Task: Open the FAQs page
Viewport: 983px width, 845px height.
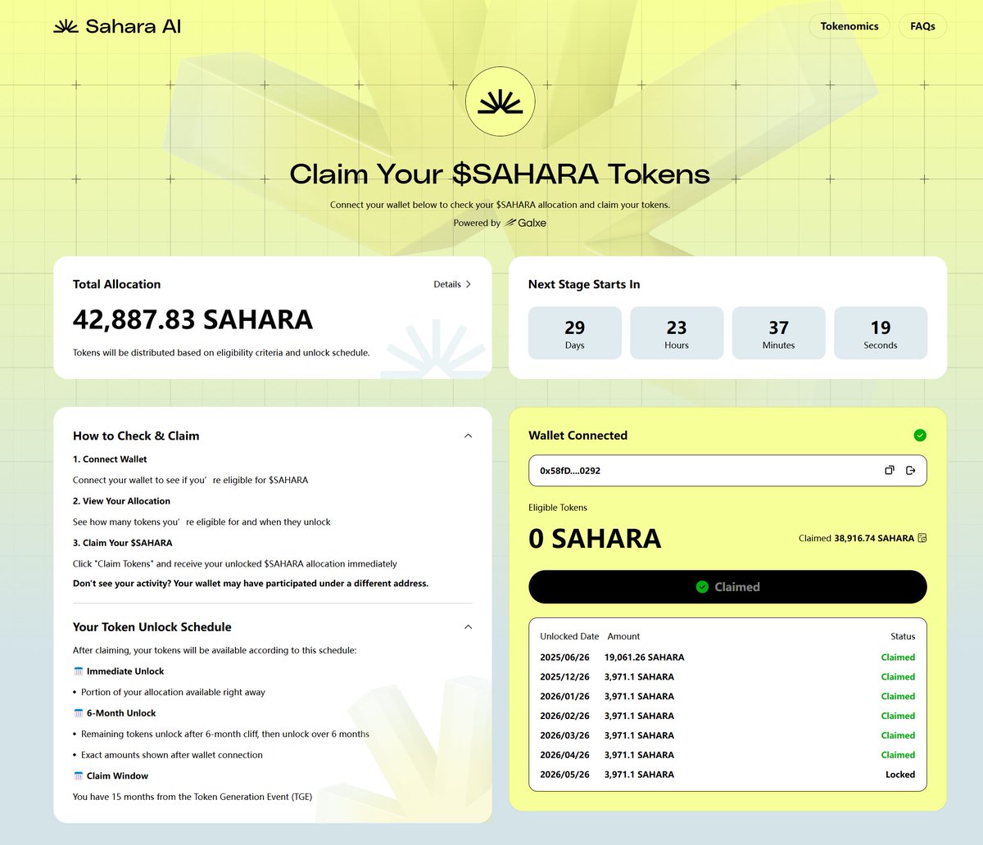Action: (922, 26)
